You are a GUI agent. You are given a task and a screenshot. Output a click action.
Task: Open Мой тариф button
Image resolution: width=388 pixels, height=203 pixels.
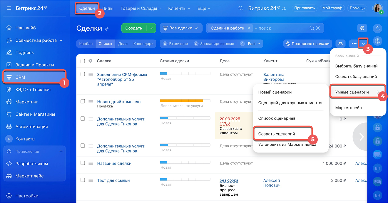tap(332, 8)
